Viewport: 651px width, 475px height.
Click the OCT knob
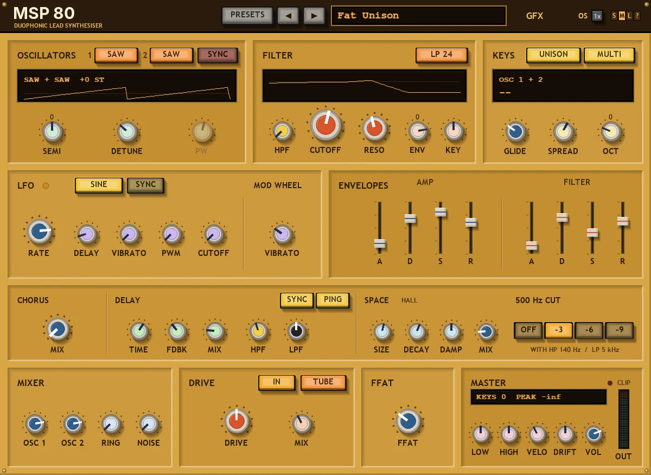[611, 132]
